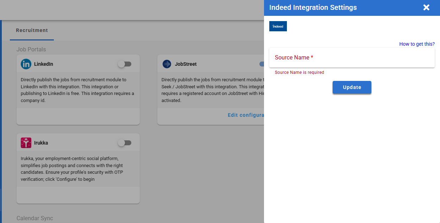Enable the Irukka integration toggle
440x223 pixels.
tap(125, 143)
